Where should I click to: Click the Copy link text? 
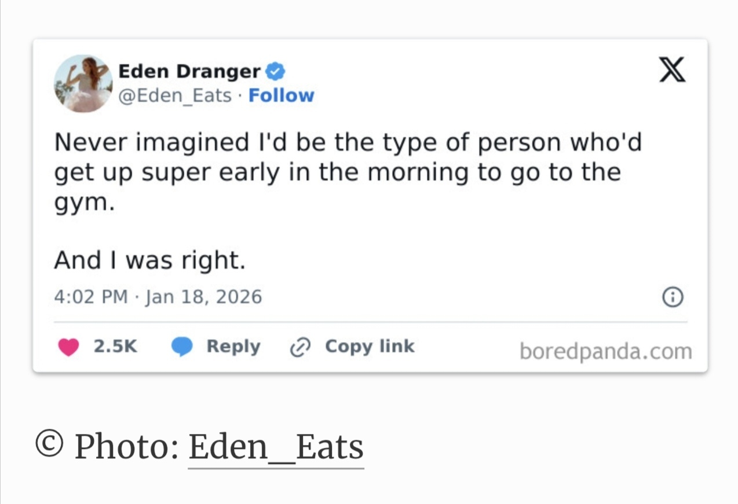pyautogui.click(x=370, y=346)
